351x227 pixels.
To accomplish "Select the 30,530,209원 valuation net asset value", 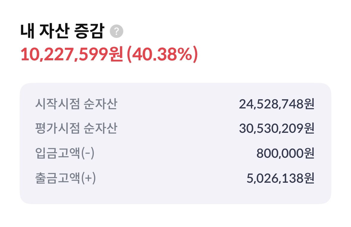I will [276, 129].
